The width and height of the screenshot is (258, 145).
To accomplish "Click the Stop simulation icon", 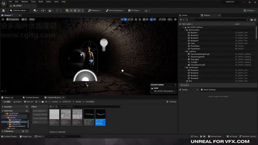I will point(75,10).
